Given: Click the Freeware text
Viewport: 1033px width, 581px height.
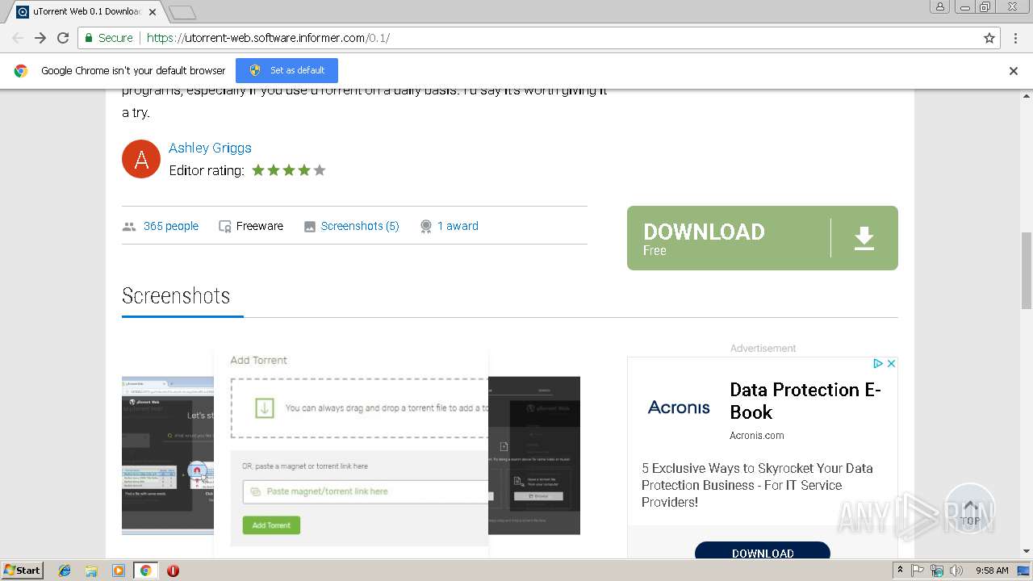Looking at the screenshot, I should [x=260, y=226].
